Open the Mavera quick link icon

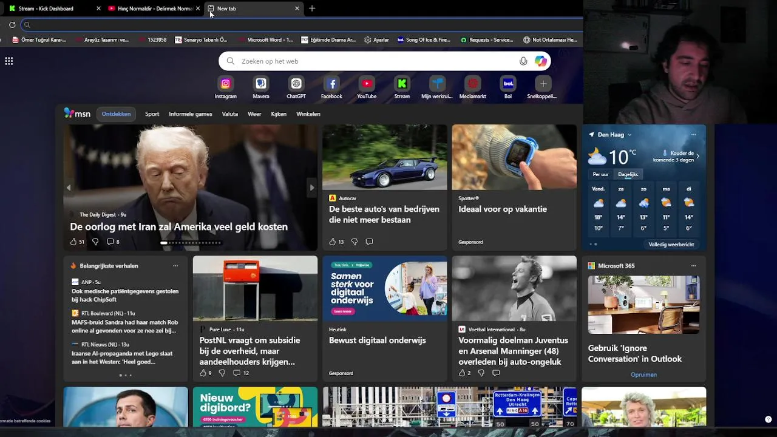(261, 84)
